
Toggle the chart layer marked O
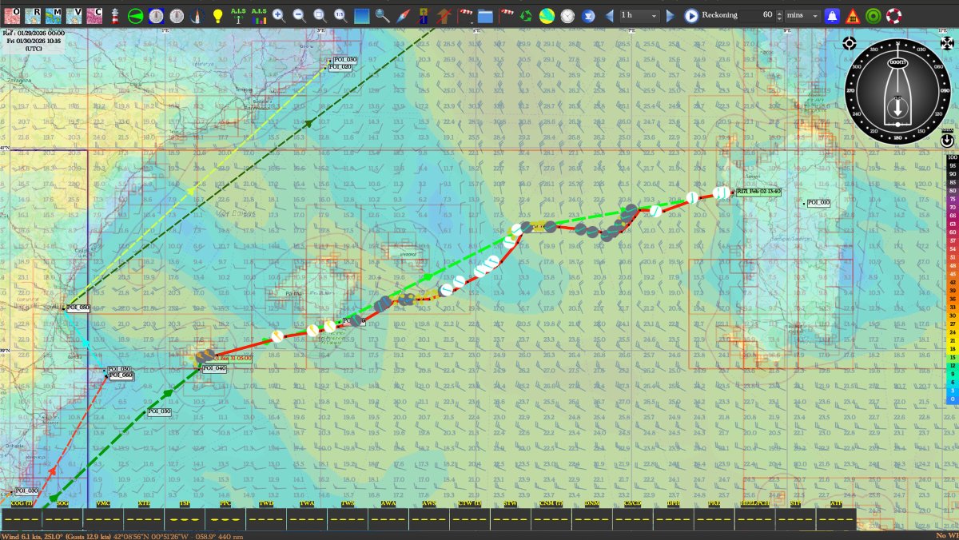click(x=13, y=15)
